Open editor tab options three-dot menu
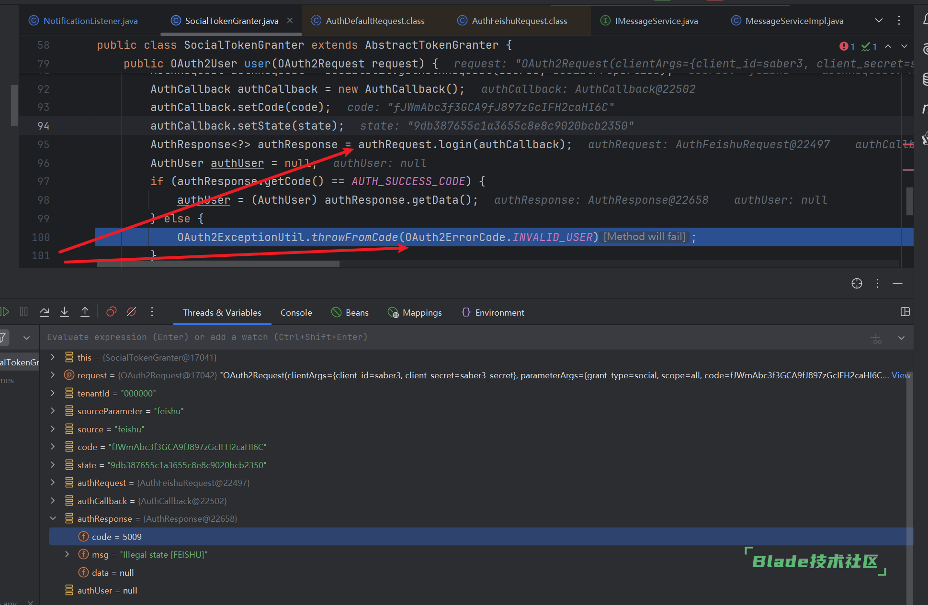This screenshot has height=605, width=928. point(899,21)
